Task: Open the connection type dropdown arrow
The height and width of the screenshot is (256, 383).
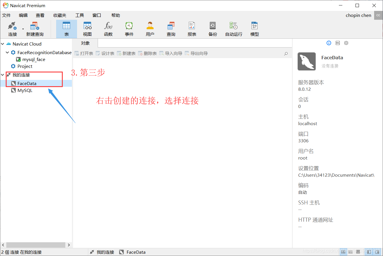Action: [23, 29]
